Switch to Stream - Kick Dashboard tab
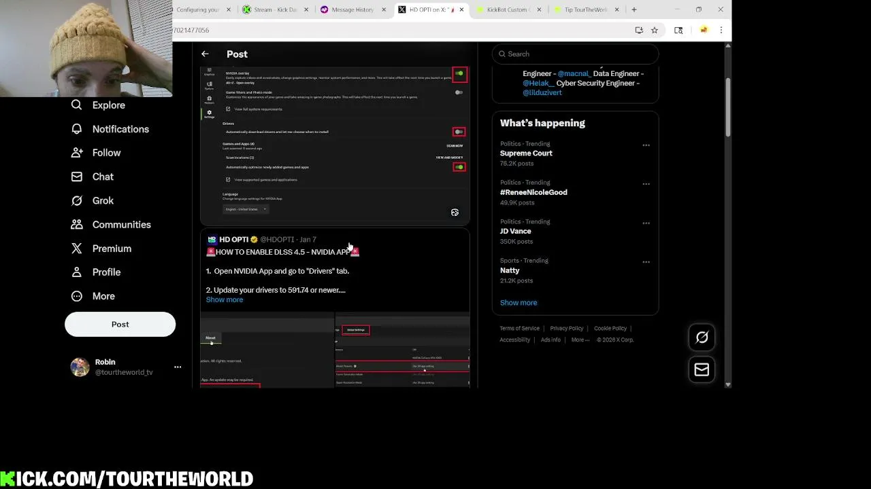The image size is (871, 489). 275,10
